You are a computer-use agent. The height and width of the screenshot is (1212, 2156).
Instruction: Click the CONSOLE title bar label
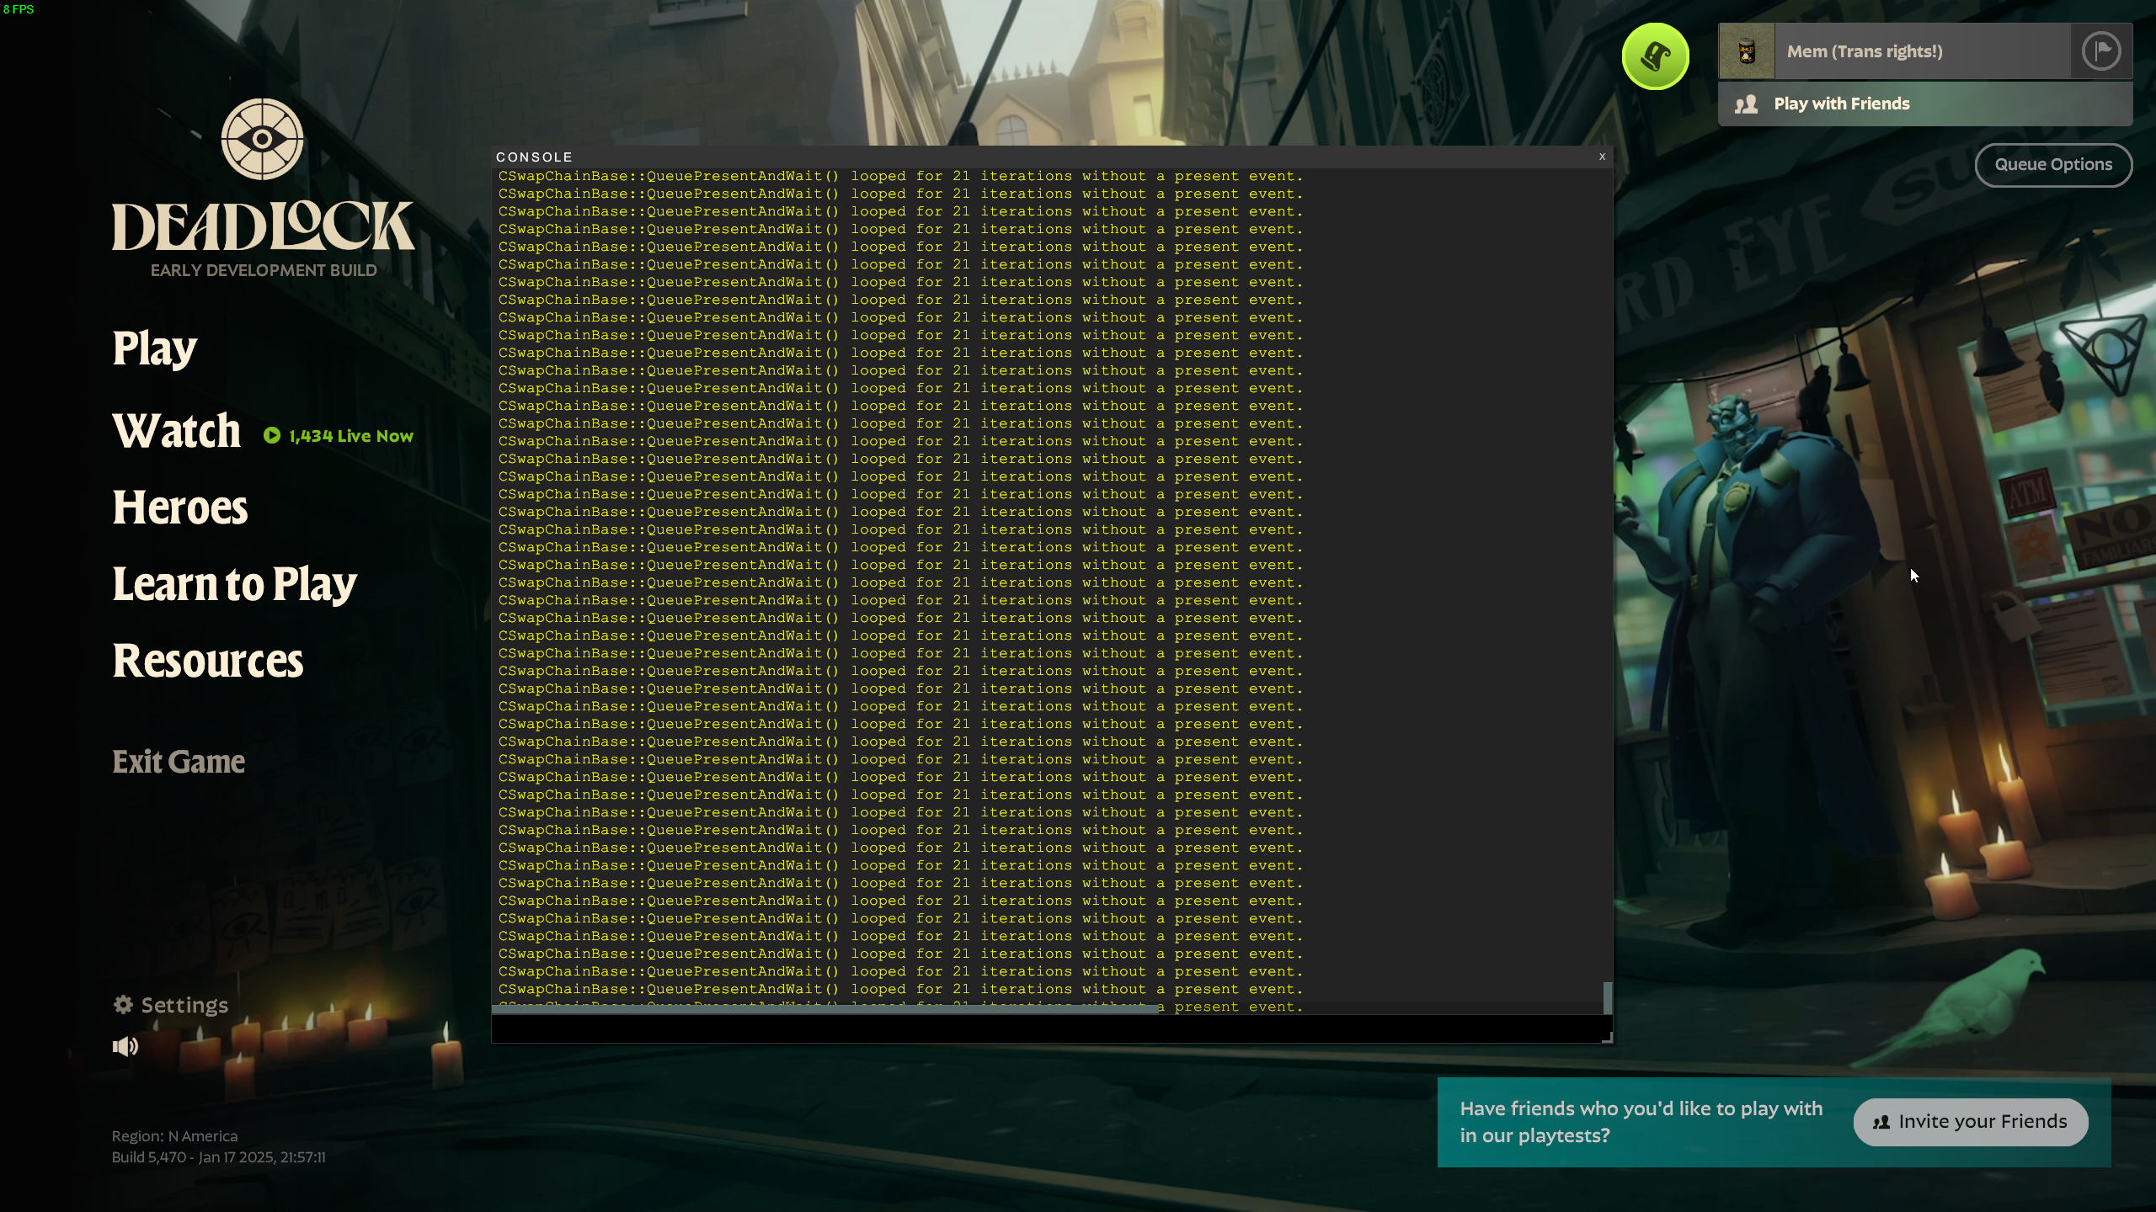click(x=534, y=157)
